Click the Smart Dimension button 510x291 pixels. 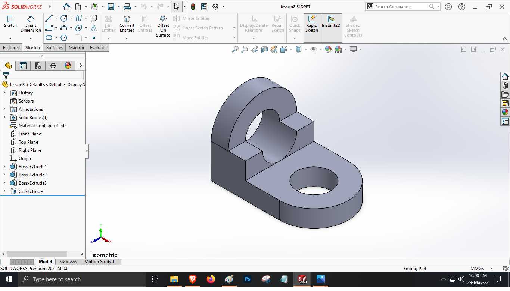31,24
